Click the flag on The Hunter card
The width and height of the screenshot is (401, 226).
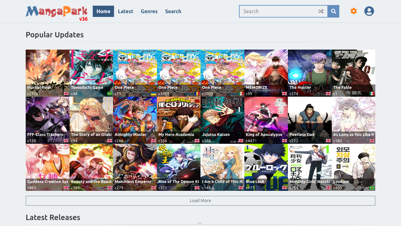click(x=328, y=94)
